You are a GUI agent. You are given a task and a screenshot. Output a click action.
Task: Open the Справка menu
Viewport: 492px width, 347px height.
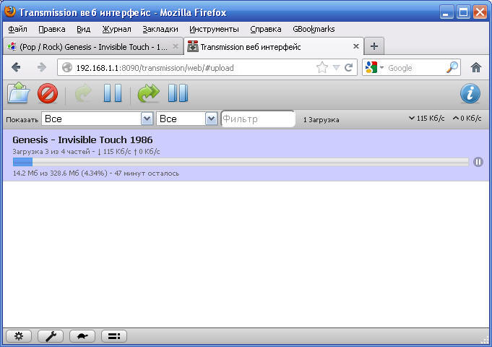coord(266,29)
